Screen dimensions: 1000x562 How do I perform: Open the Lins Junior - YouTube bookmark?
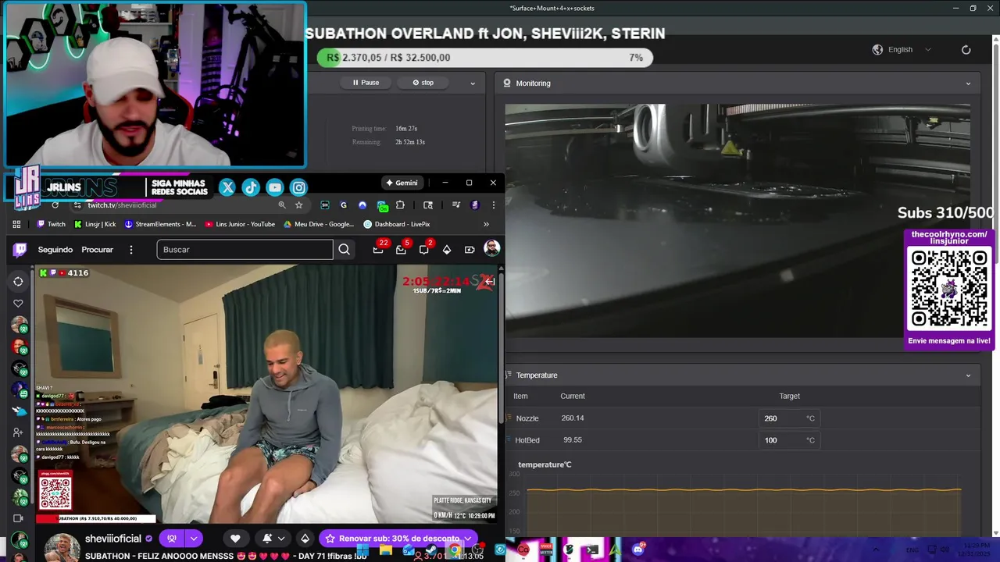[x=240, y=224]
